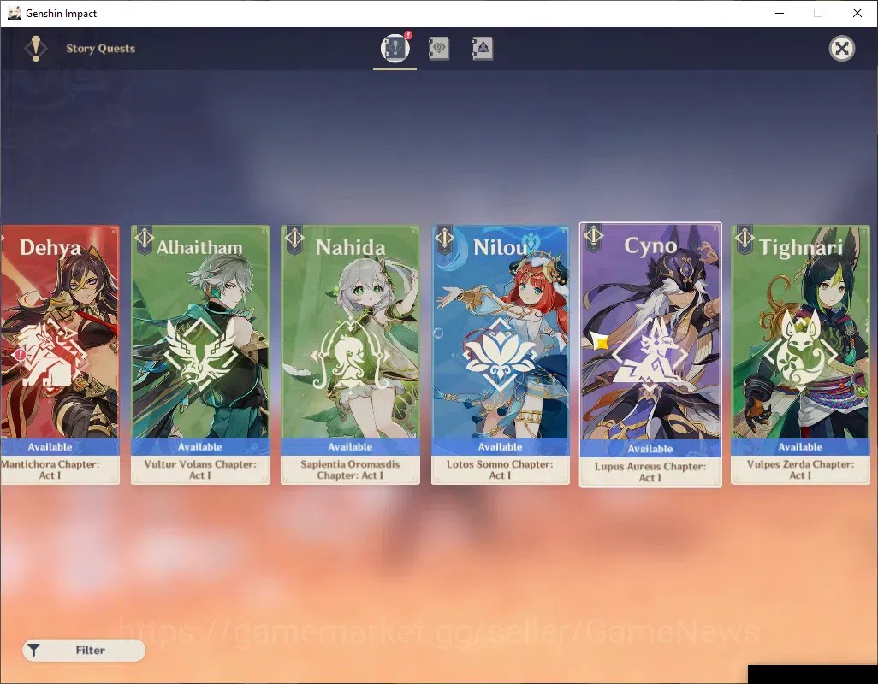Screen dimensions: 878x684
Task: Click Cyno's Lupus Aureus jackal emblem
Action: (650, 354)
